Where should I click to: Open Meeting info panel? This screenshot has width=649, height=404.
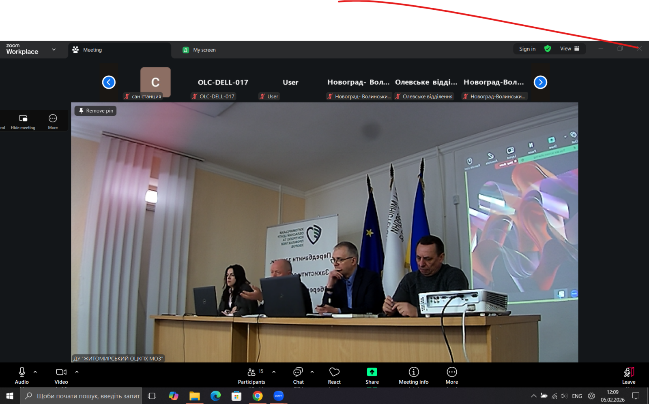click(413, 375)
